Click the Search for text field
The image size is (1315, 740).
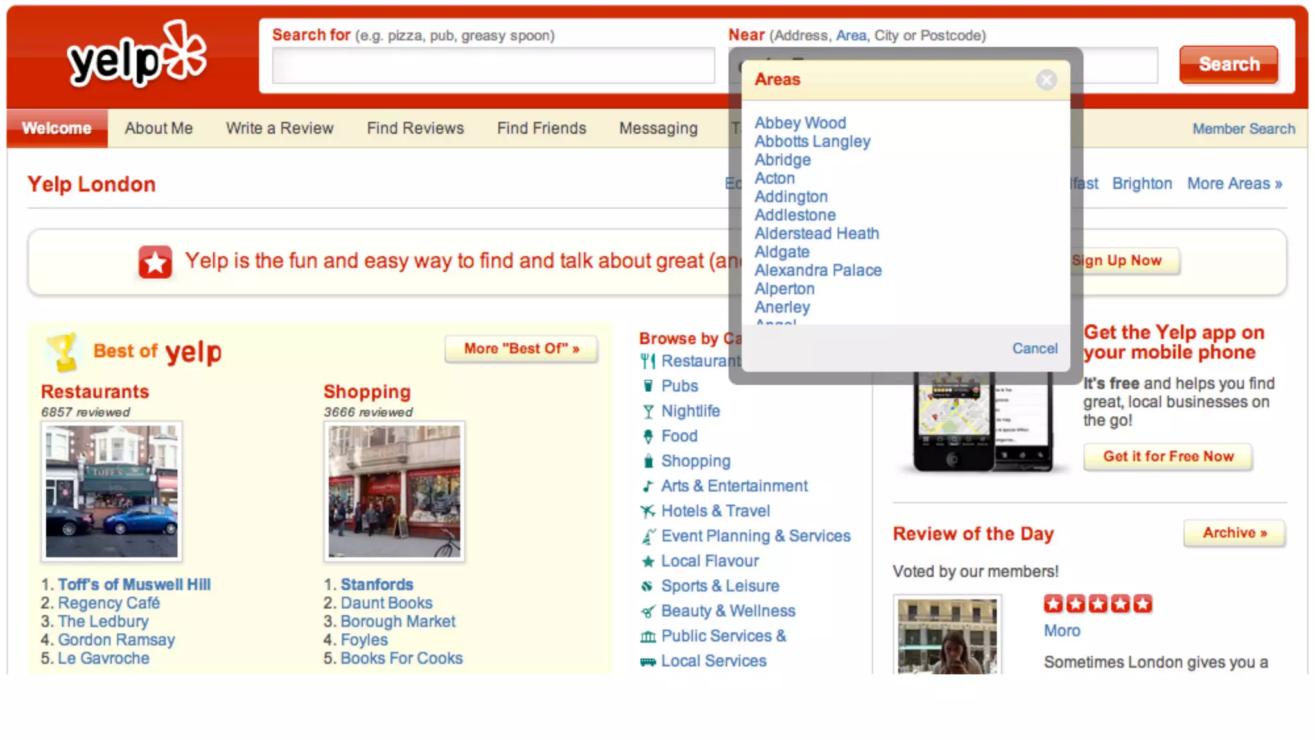pyautogui.click(x=493, y=65)
